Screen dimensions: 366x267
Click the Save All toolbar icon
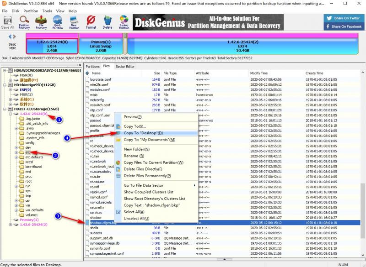coord(8,21)
